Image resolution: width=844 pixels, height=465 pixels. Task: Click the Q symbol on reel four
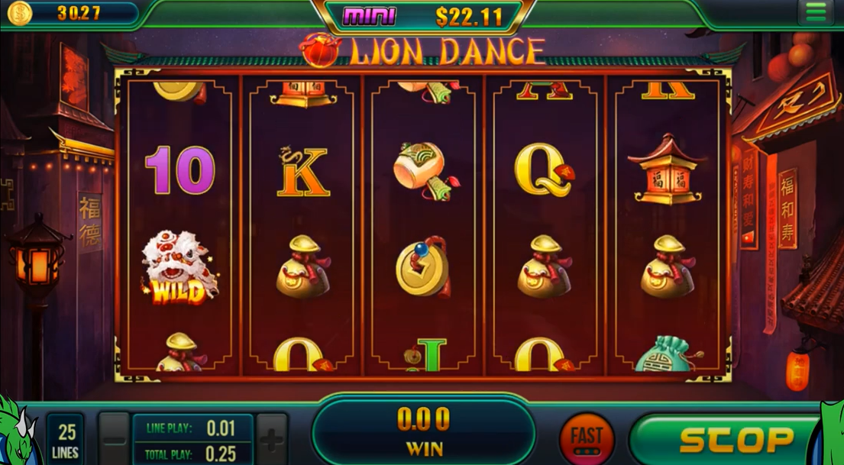pyautogui.click(x=544, y=170)
